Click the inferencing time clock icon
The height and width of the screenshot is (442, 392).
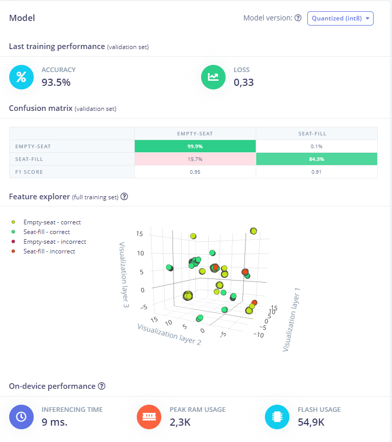click(21, 416)
